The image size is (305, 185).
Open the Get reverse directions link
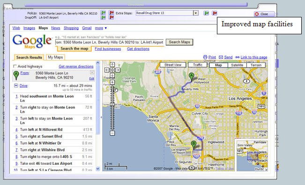tap(76, 67)
